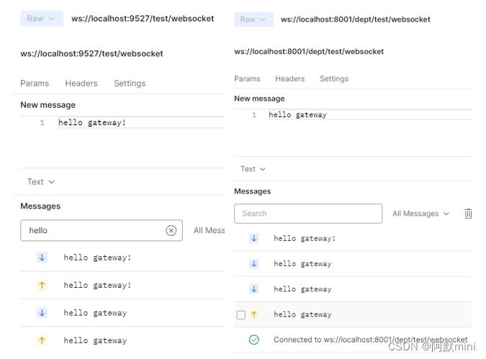Click trash icon to clear messages
The image size is (486, 359).
468,214
